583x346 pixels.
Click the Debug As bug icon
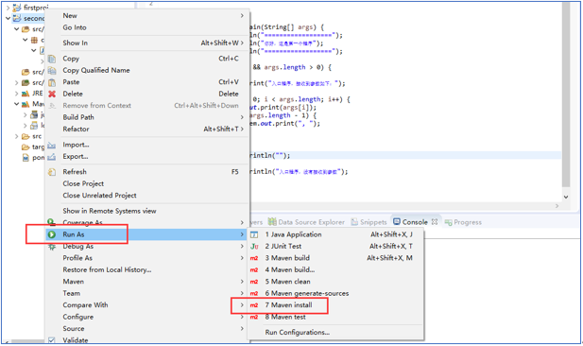tap(52, 247)
